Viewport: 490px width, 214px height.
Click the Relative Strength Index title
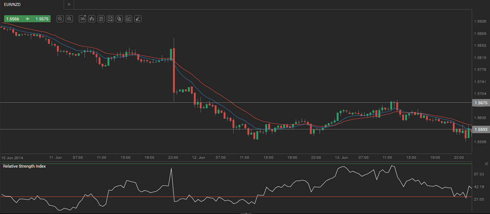(25, 166)
